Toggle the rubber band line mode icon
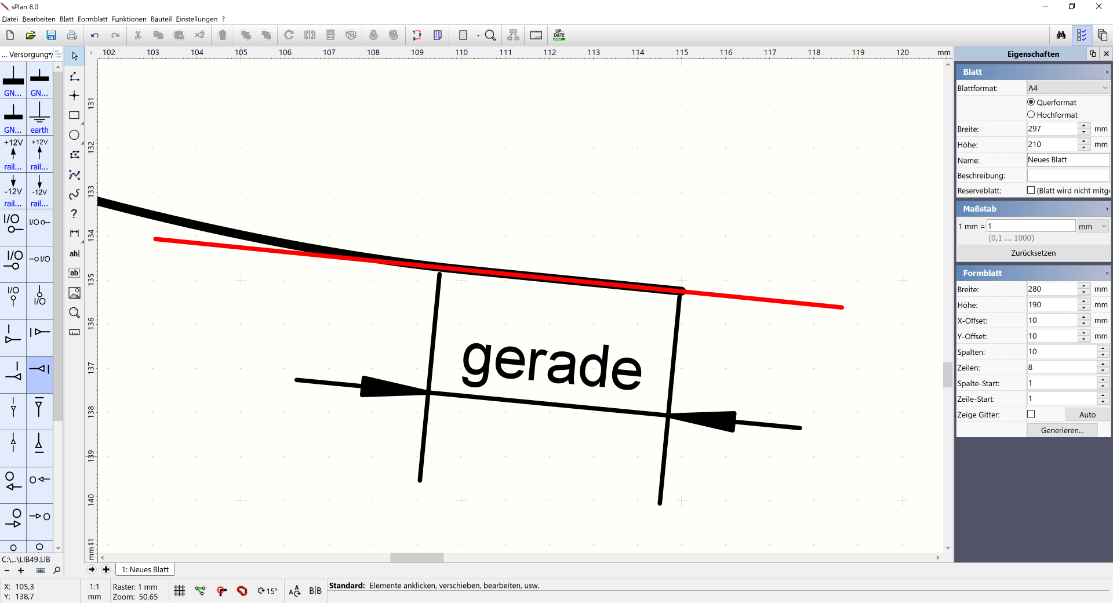 tap(201, 591)
